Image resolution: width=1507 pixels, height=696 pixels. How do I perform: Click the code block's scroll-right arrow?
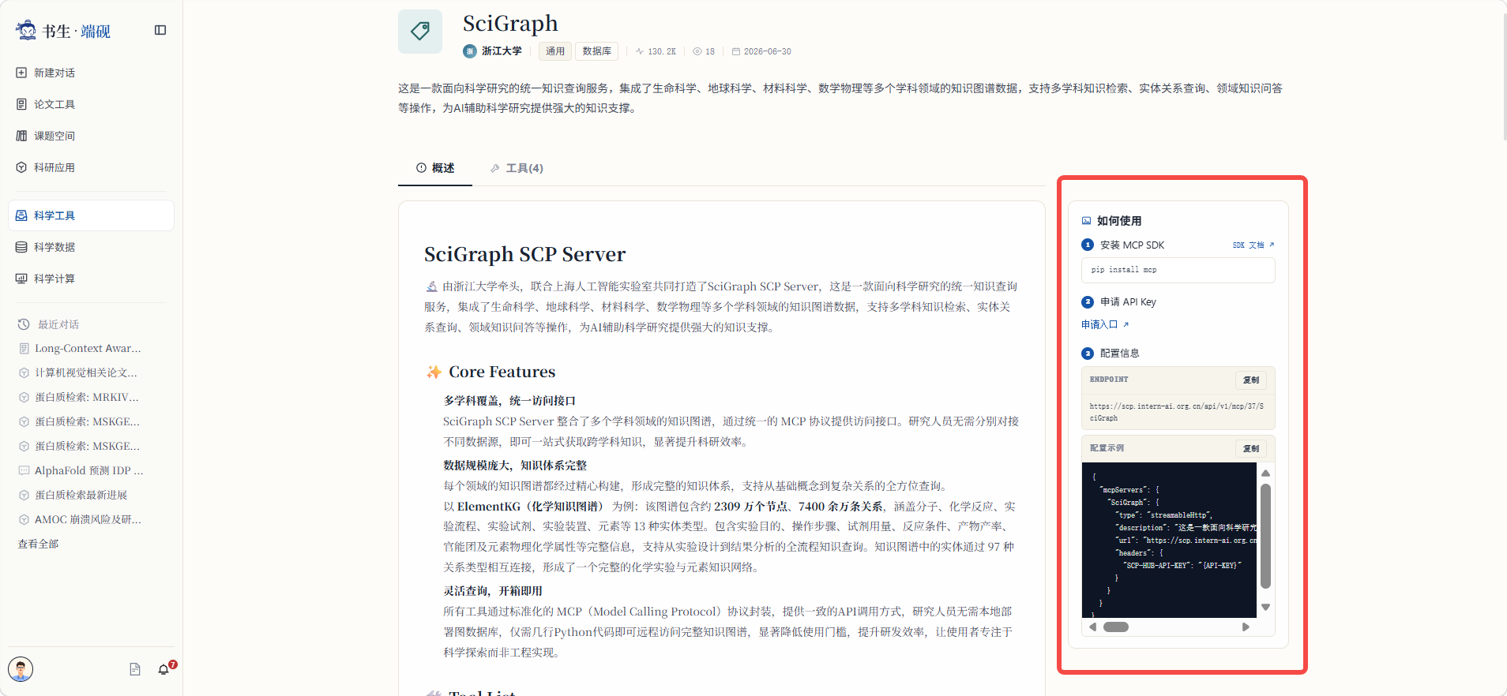[x=1246, y=627]
